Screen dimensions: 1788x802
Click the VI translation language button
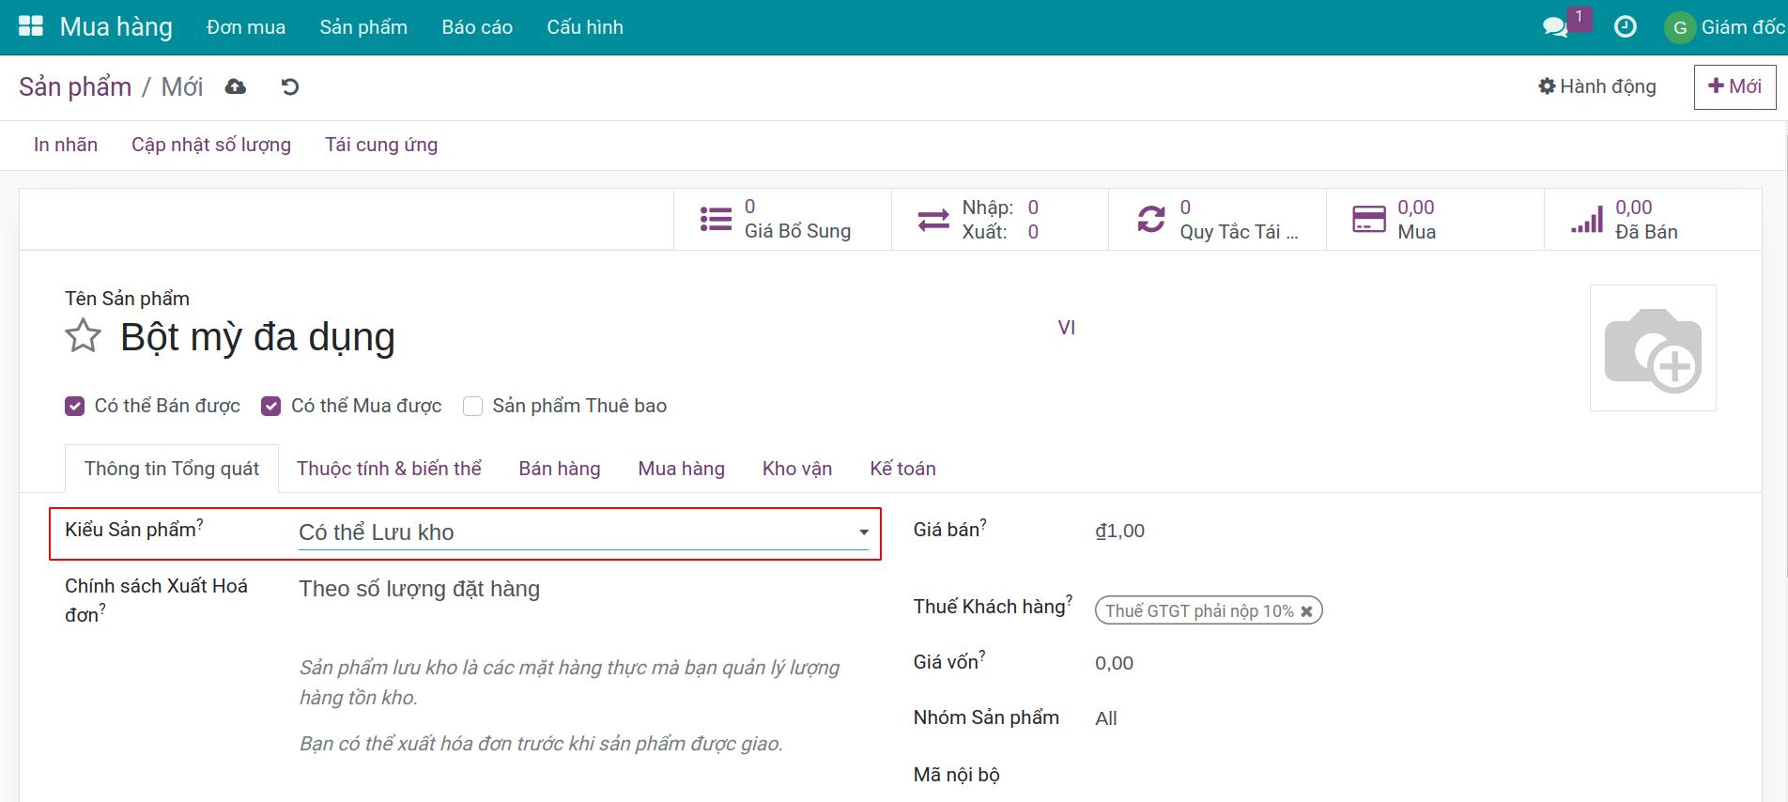[x=1067, y=328]
